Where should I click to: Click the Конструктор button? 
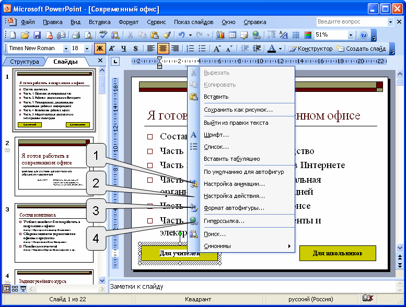click(x=311, y=49)
